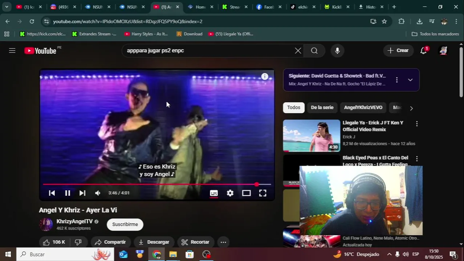The height and width of the screenshot is (261, 464).
Task: Open Chrome downloads icon
Action: 419,21
